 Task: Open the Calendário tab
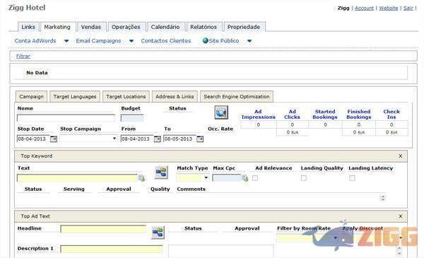tap(165, 27)
